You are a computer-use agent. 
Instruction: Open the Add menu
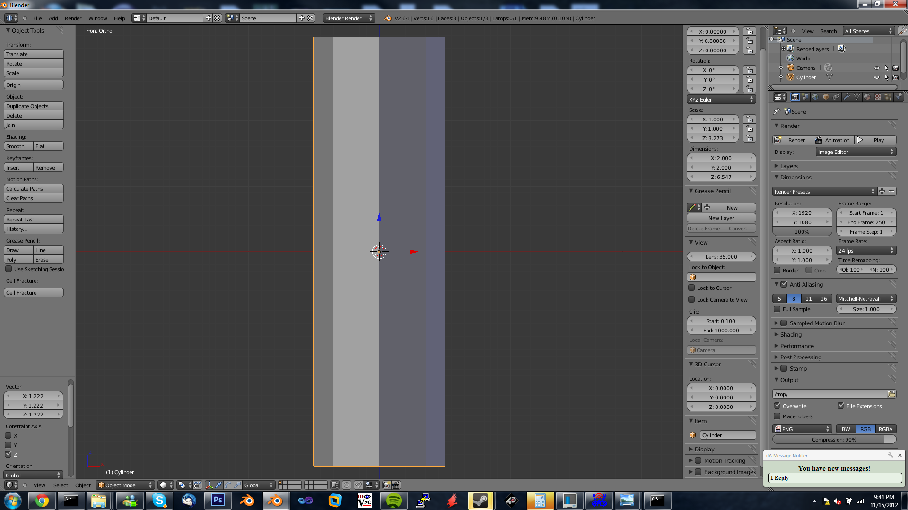click(x=53, y=18)
